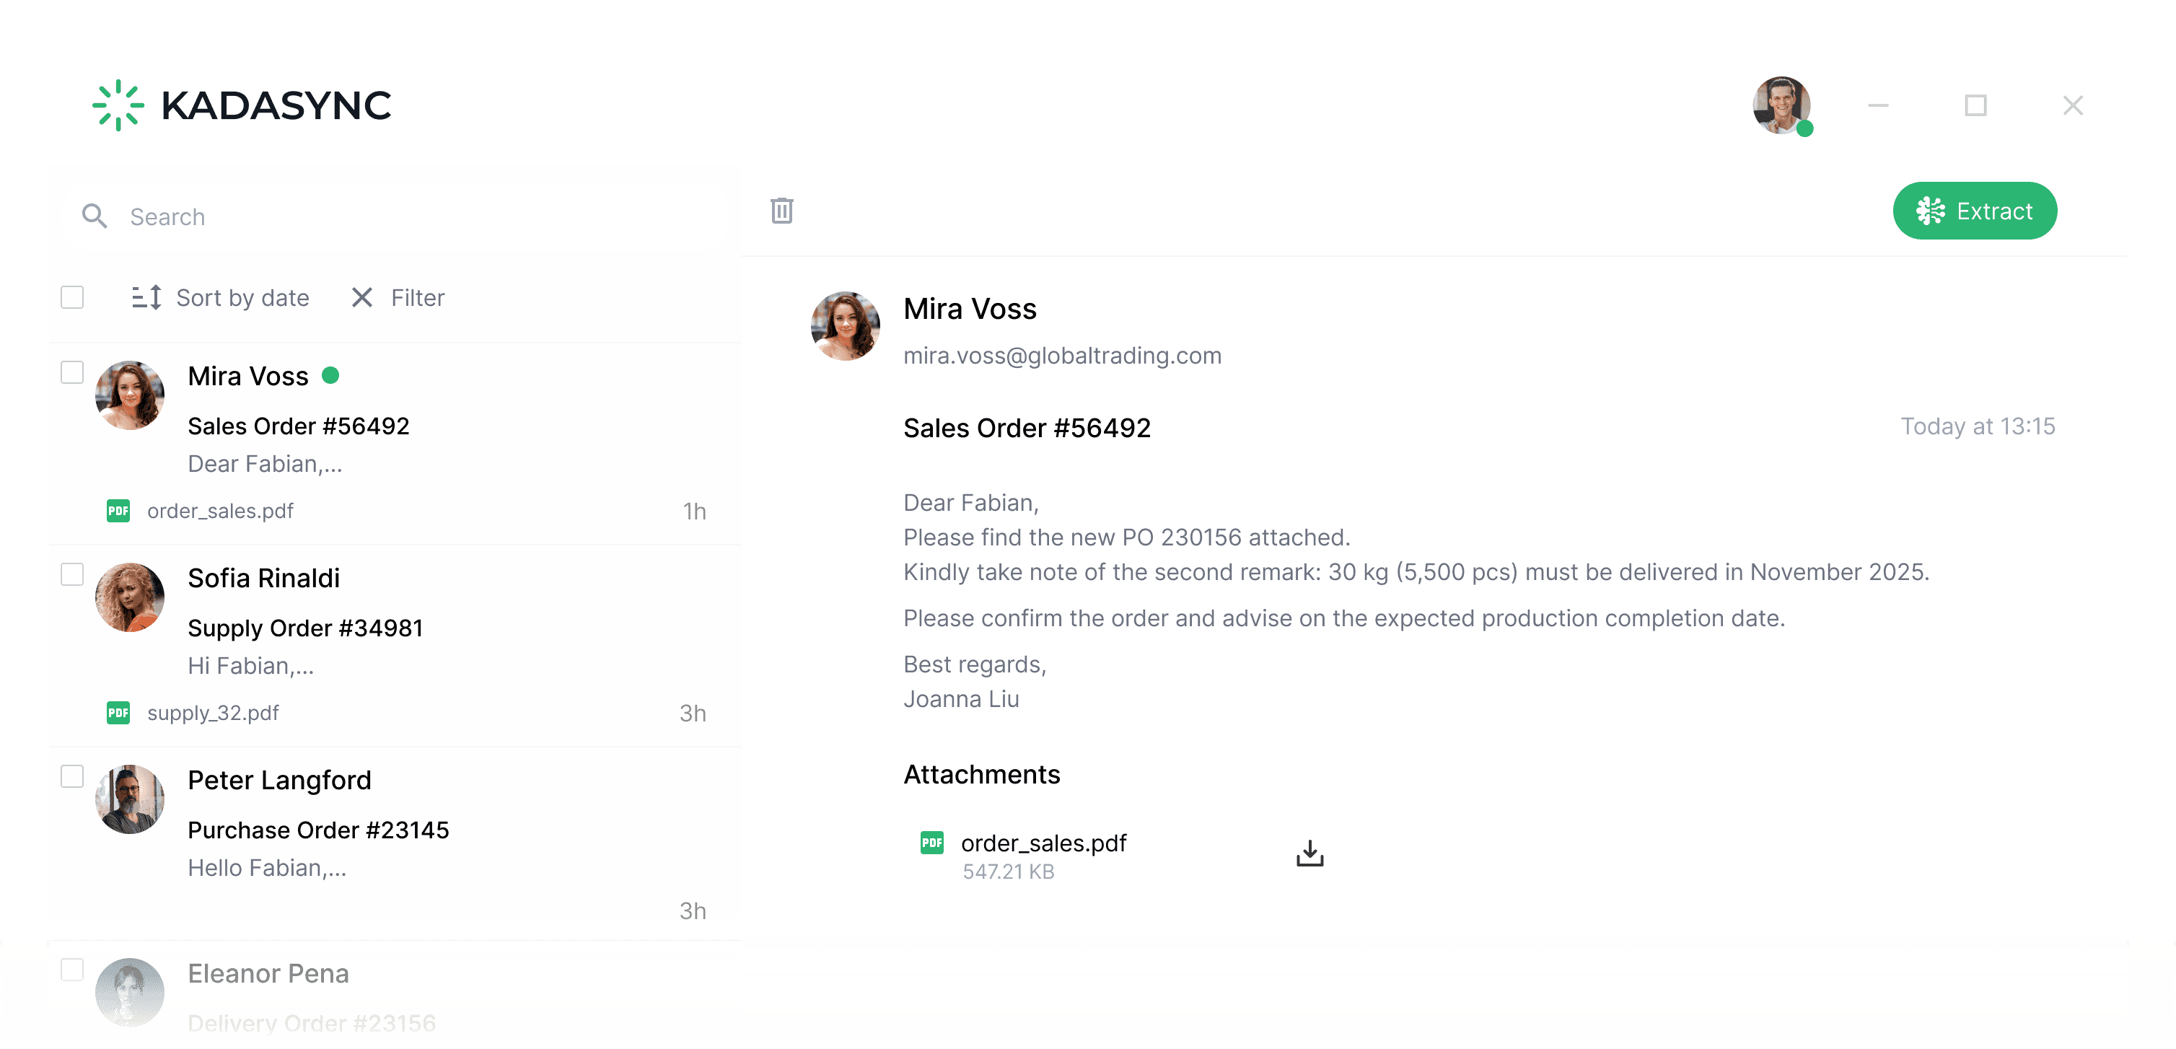The height and width of the screenshot is (1049, 2176).
Task: Click PDF icon in Attachments section
Action: (x=931, y=843)
